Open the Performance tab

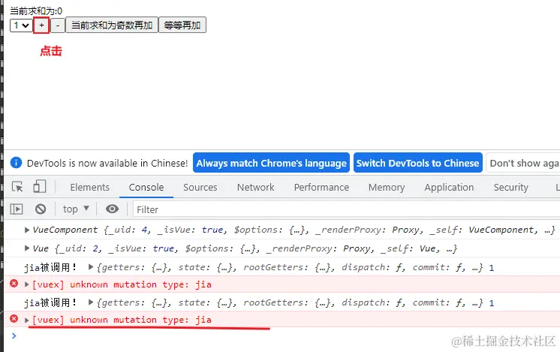[321, 187]
